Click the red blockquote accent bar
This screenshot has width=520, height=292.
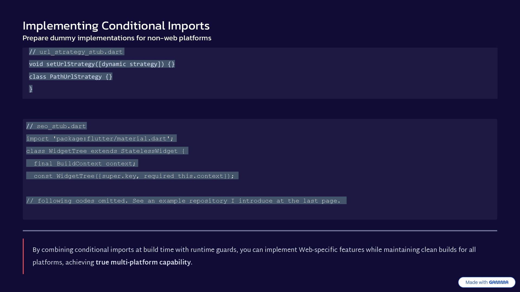point(23,256)
